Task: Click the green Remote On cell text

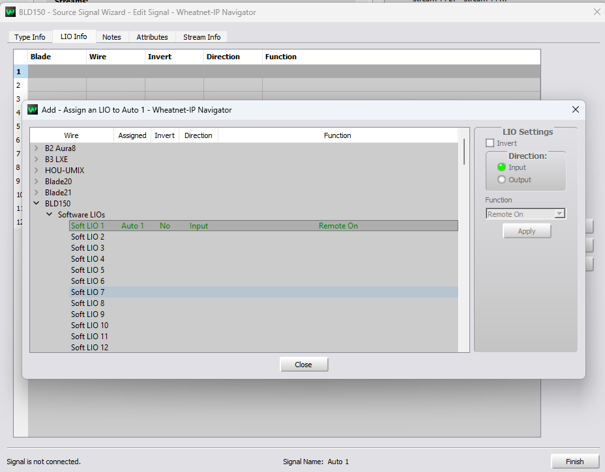Action: (338, 226)
